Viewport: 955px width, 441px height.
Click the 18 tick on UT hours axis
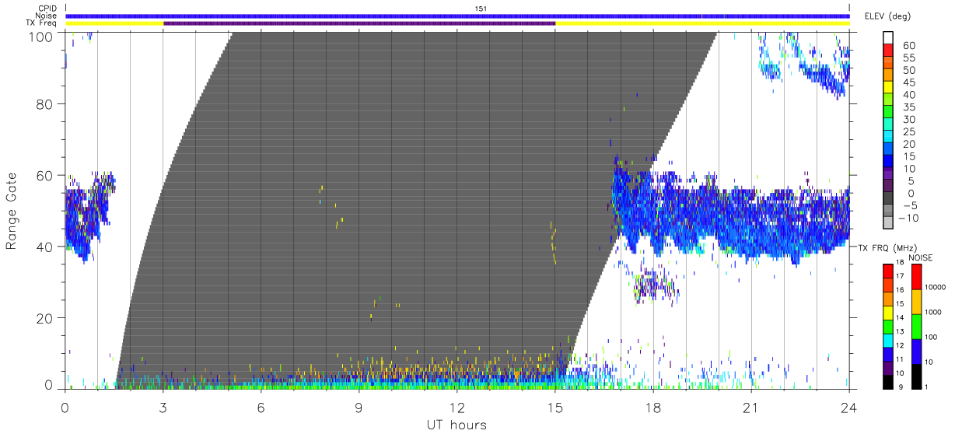click(653, 407)
